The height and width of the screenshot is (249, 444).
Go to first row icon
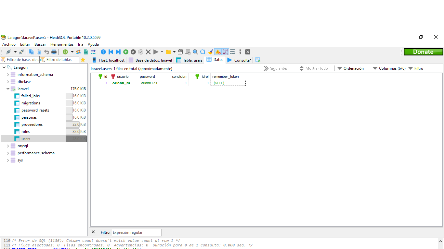click(x=111, y=52)
